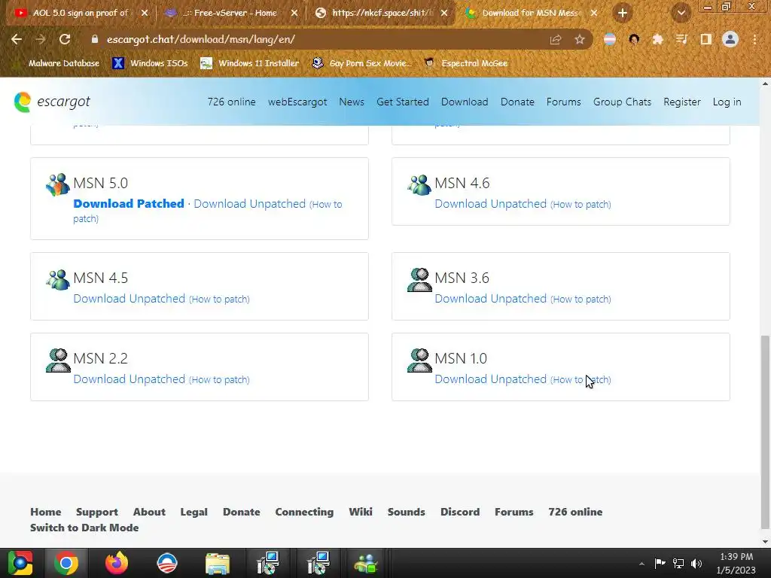Open webEscargot in the site navigation

[x=297, y=102]
